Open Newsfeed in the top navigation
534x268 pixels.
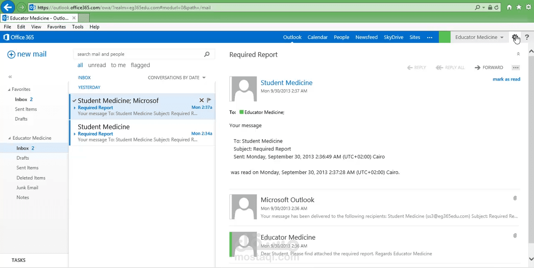pos(366,37)
